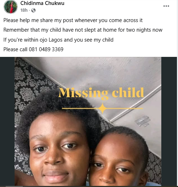Click the globe public audience icon
This screenshot has height=187, width=178.
pos(33,10)
